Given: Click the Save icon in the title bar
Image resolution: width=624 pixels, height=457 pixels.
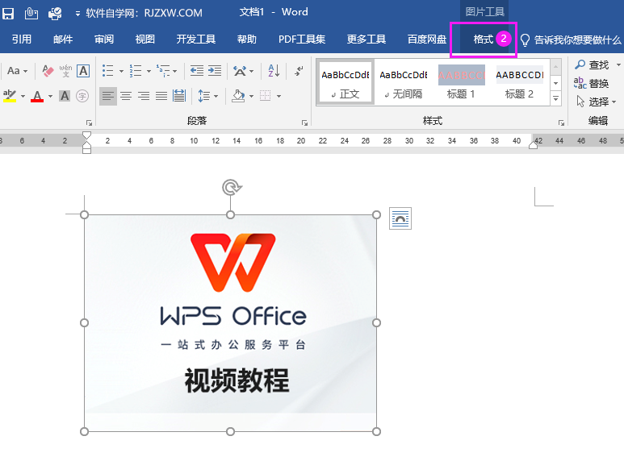Looking at the screenshot, I should (8, 14).
